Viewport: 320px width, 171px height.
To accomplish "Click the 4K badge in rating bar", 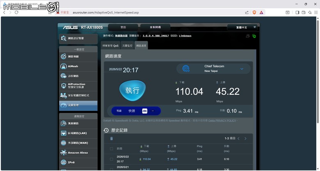I will [x=145, y=111].
